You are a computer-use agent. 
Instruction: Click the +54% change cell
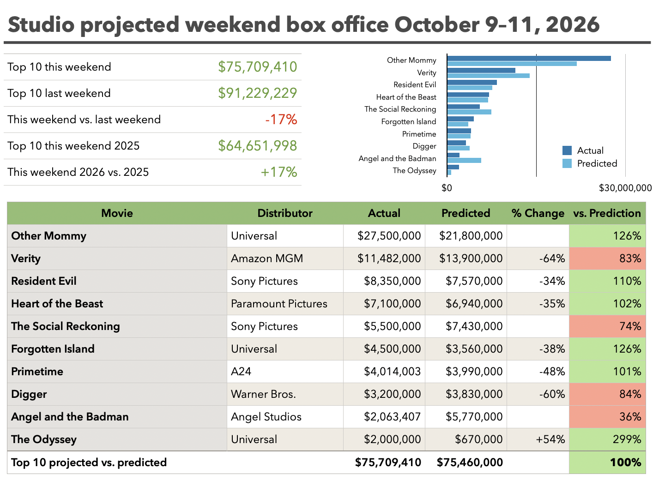point(538,439)
